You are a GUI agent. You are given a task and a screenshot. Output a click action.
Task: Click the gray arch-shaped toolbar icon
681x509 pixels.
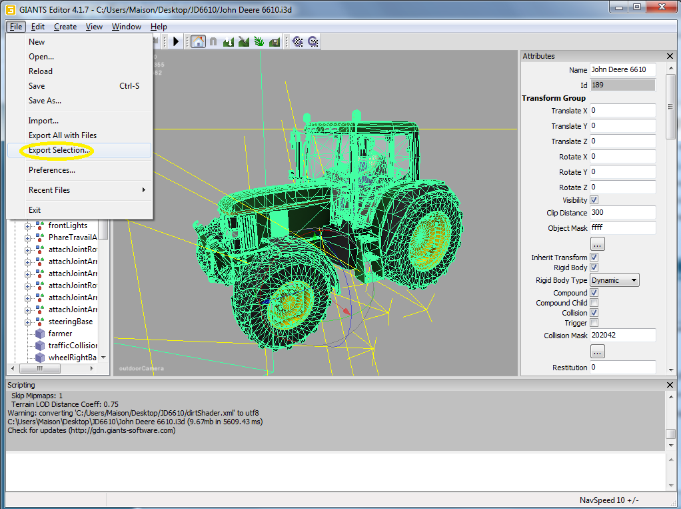click(x=213, y=42)
